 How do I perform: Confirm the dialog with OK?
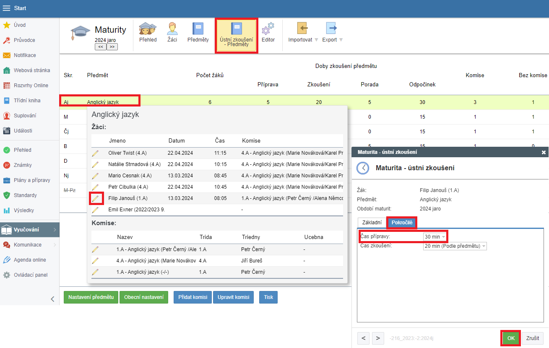pyautogui.click(x=511, y=338)
